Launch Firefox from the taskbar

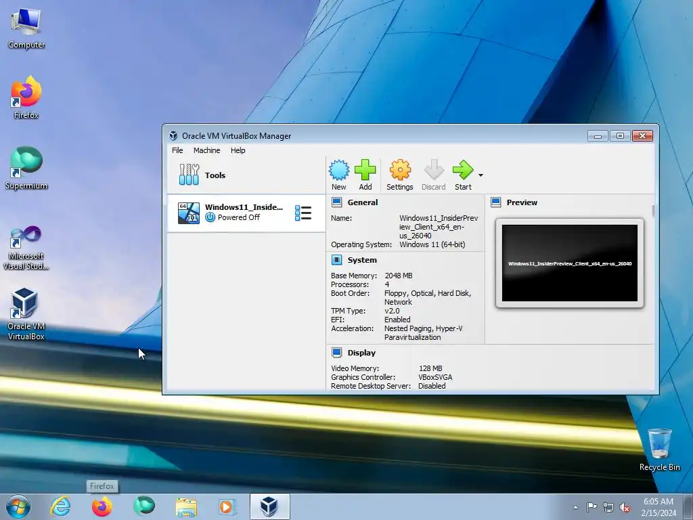(x=102, y=506)
